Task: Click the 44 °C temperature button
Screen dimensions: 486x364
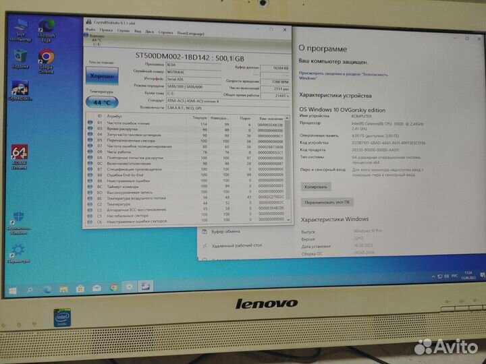Action: (102, 102)
